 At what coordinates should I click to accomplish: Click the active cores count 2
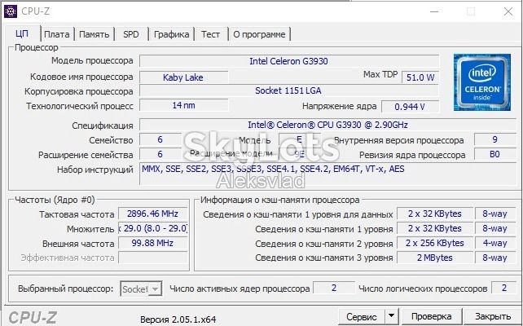334,288
